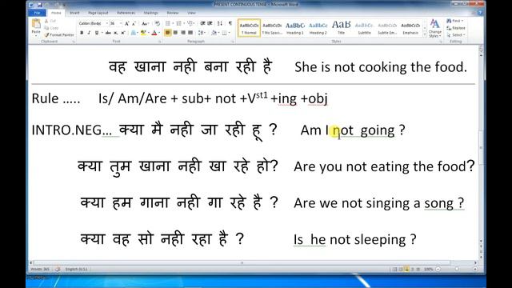Viewport: 512px width, 288px height.
Task: Apply the Subtitle style
Action: coord(364,28)
